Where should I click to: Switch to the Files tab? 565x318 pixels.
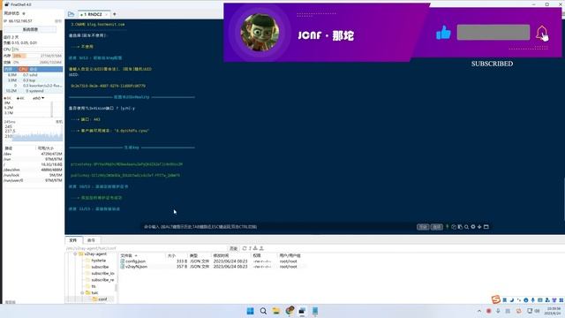73,240
